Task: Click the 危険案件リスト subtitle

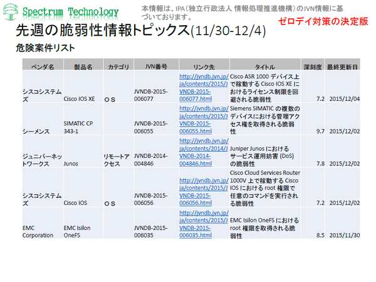Action: (45, 48)
